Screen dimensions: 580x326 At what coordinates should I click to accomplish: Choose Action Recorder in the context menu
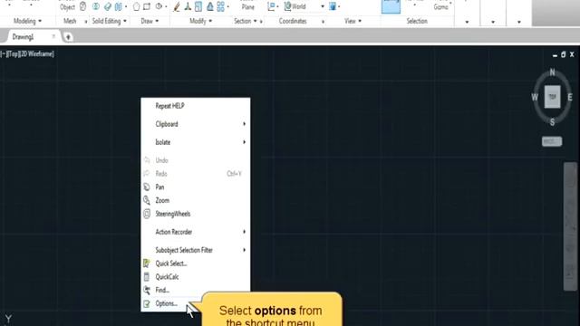[x=196, y=232]
